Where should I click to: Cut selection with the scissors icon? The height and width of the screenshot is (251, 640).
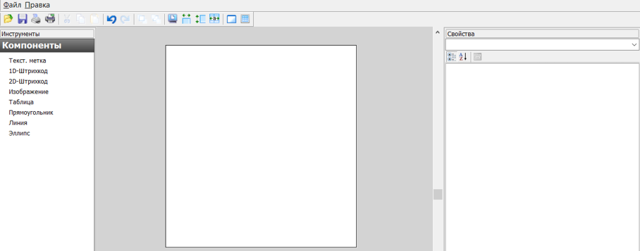(x=67, y=19)
